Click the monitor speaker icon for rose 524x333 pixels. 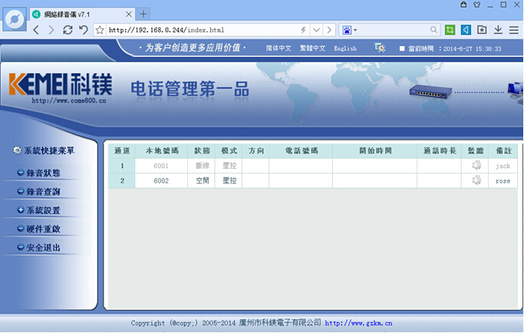pos(476,180)
